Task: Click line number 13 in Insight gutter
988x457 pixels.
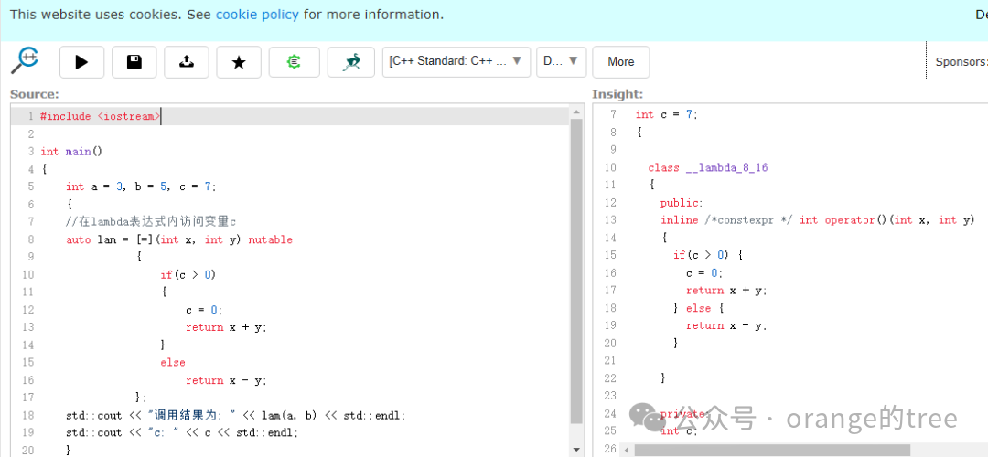Action: [x=610, y=220]
